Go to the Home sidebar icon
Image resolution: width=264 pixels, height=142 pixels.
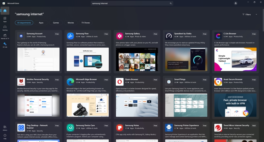point(5,11)
